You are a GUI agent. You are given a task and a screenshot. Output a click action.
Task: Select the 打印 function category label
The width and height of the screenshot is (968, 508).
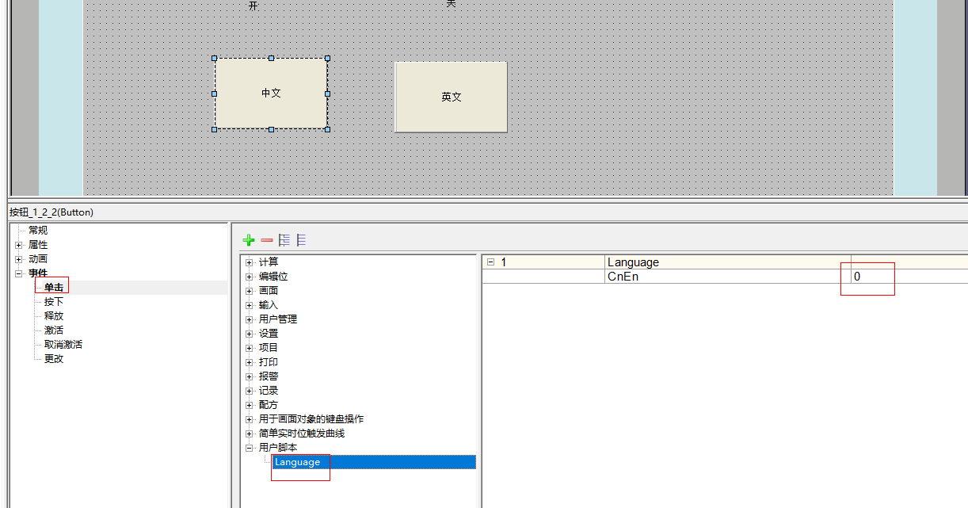269,362
